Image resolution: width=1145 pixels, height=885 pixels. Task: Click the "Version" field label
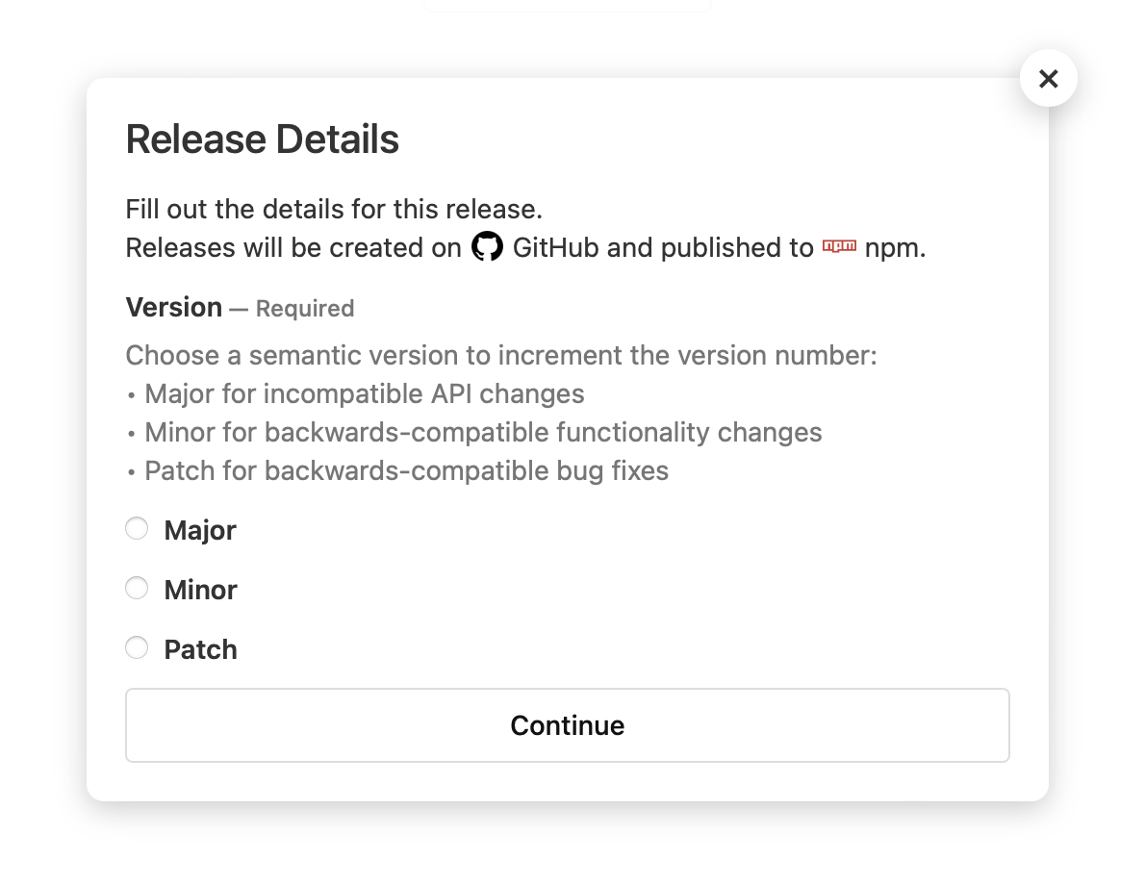173,308
